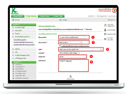Open the company dropdown list
The height and width of the screenshot is (94, 126).
pyautogui.click(x=80, y=49)
